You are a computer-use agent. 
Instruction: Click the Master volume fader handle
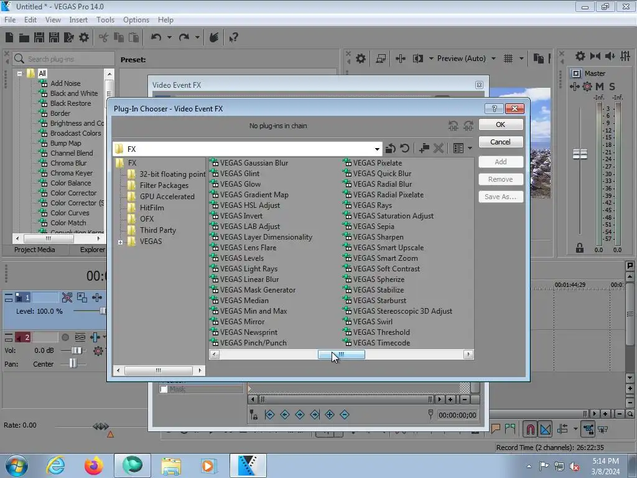[x=580, y=154]
